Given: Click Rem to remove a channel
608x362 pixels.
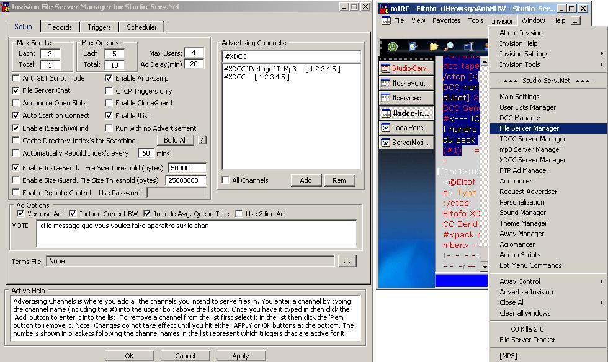Looking at the screenshot, I should click(x=339, y=180).
